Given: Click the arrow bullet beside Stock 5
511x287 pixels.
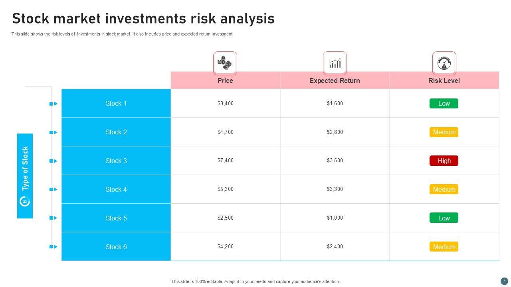Looking at the screenshot, I should (x=53, y=218).
